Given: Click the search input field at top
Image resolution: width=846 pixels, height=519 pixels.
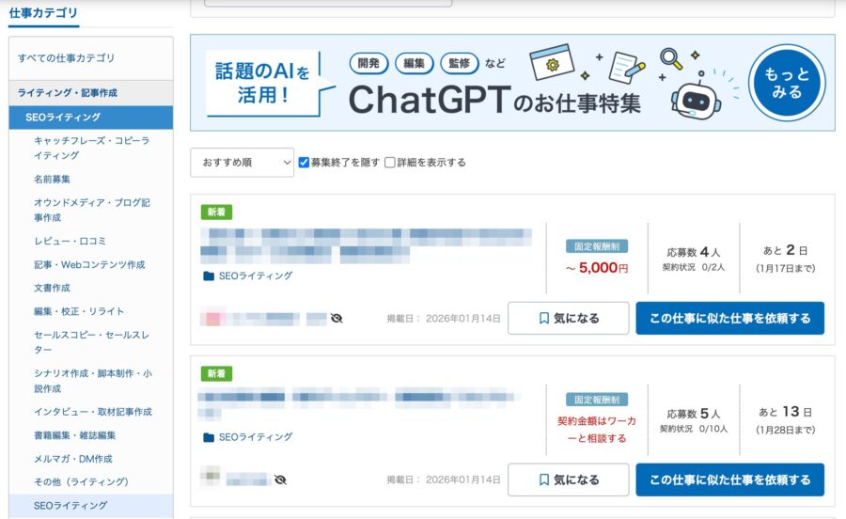Looking at the screenshot, I should coord(327,3).
